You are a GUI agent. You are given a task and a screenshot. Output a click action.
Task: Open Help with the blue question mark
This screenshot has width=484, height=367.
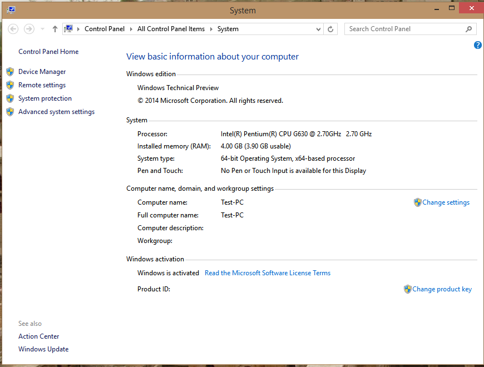(x=477, y=46)
